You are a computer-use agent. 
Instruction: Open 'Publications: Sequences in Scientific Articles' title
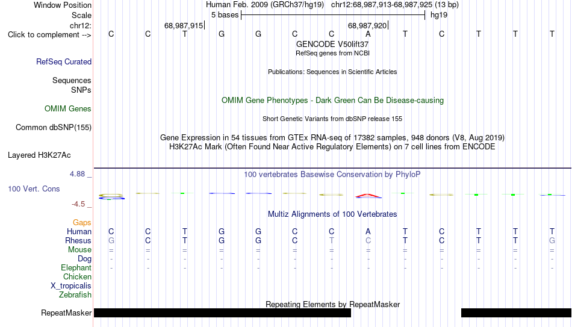332,72
